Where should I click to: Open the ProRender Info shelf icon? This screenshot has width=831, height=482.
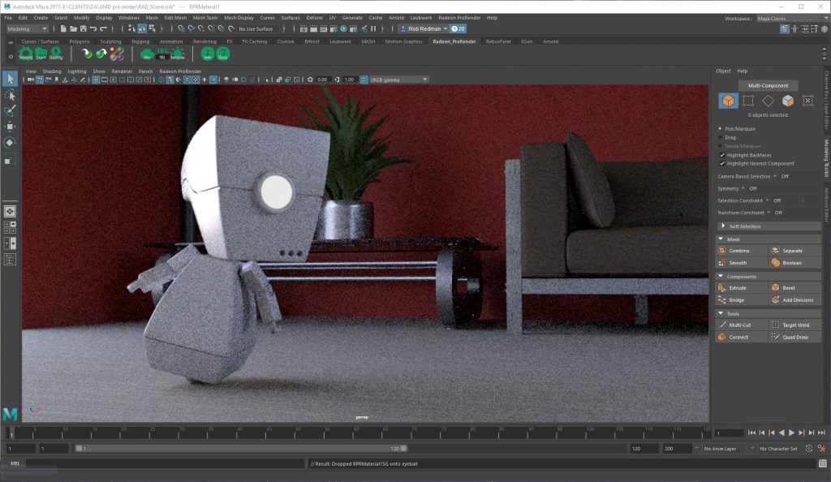click(x=207, y=54)
